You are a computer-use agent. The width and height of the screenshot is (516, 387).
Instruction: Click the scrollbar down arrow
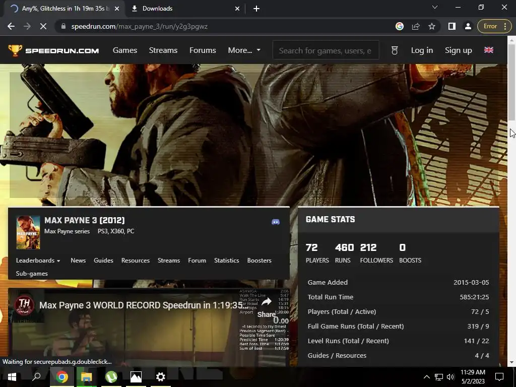512,362
